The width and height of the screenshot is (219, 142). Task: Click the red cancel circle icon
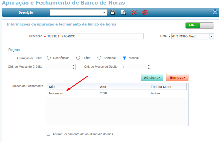[x=145, y=12]
